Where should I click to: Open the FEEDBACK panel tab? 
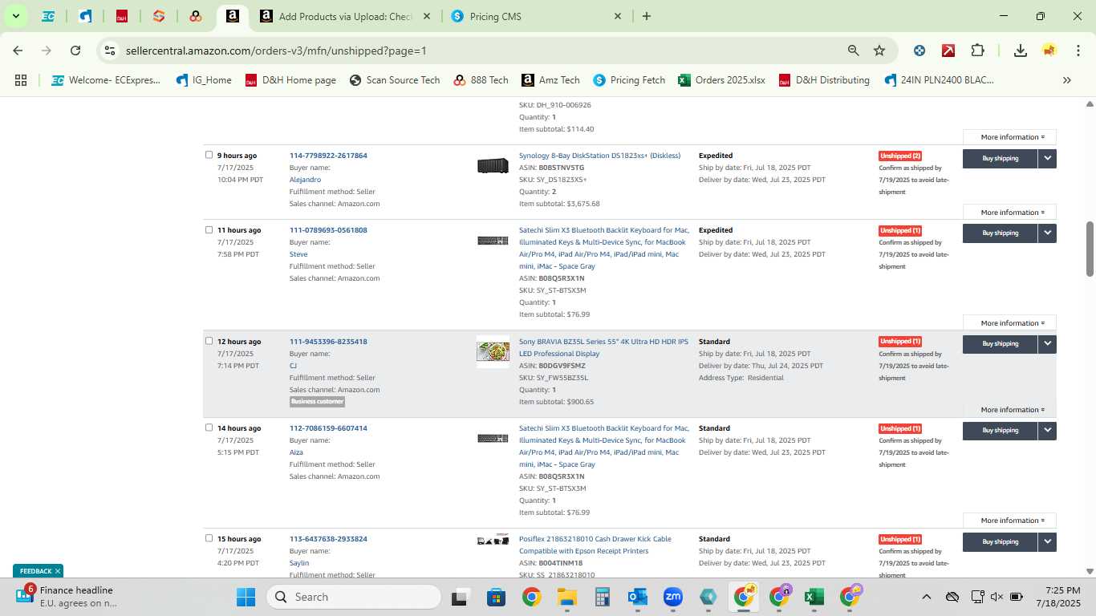point(36,571)
